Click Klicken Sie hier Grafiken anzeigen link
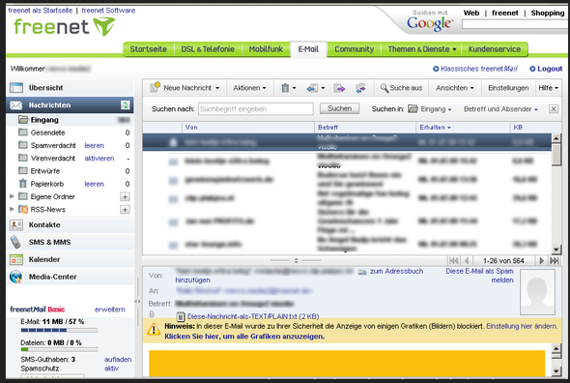This screenshot has width=570, height=383. [244, 337]
